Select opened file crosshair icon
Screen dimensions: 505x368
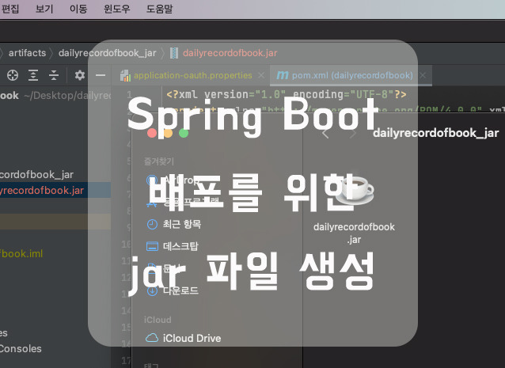13,75
